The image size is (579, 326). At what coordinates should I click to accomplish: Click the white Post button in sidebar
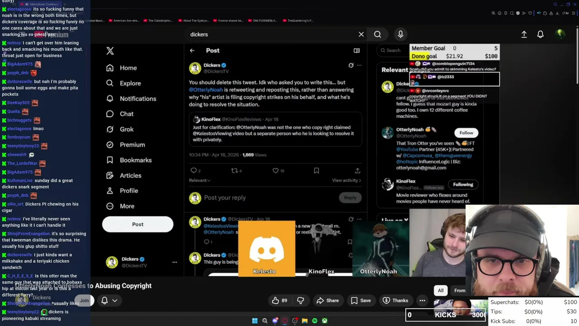[x=138, y=225]
